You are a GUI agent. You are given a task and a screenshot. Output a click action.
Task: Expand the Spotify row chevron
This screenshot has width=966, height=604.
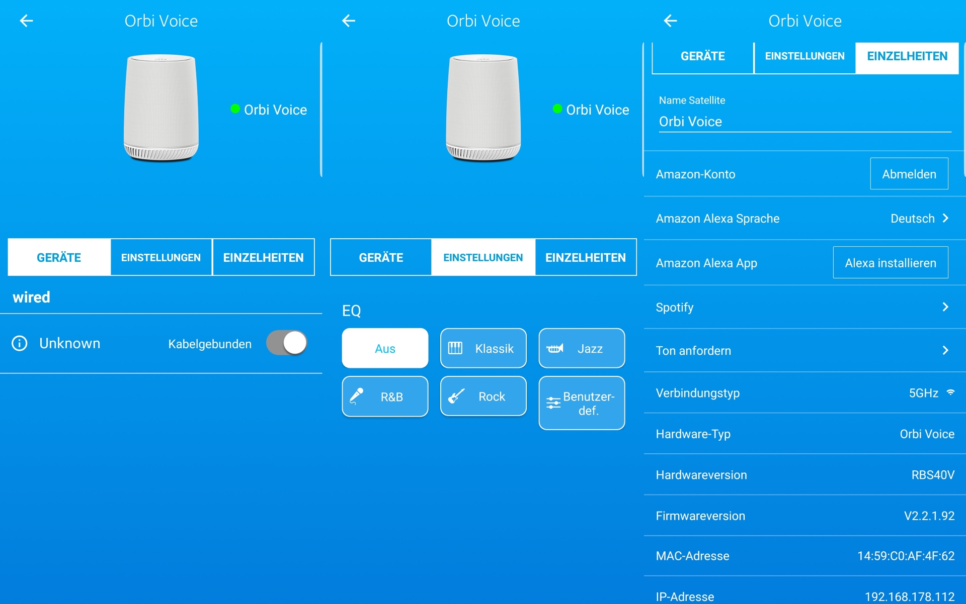click(945, 307)
